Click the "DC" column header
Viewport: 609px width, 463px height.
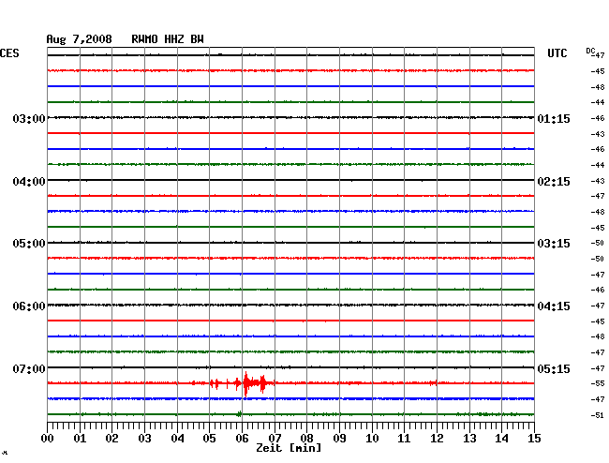tap(590, 51)
